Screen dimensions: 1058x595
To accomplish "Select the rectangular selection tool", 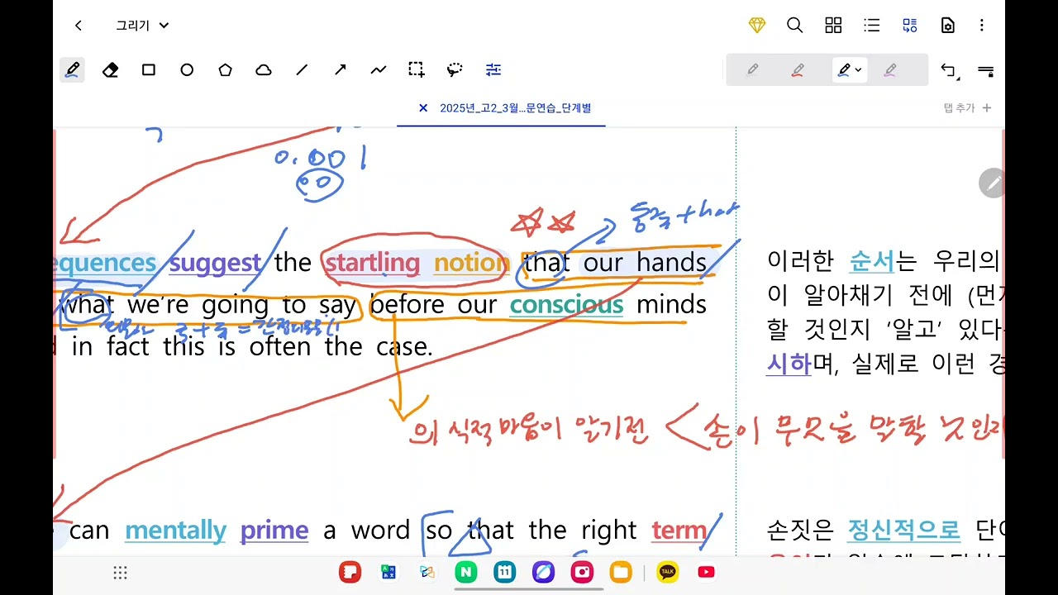I will pos(417,70).
